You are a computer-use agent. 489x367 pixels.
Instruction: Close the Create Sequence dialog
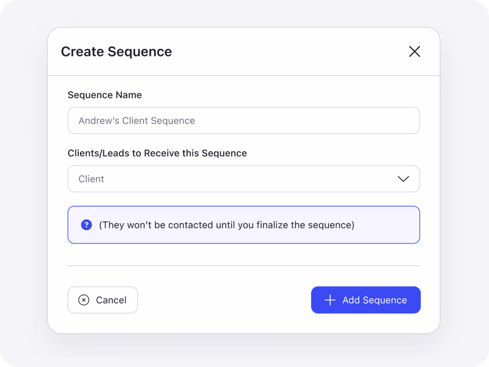click(x=415, y=52)
